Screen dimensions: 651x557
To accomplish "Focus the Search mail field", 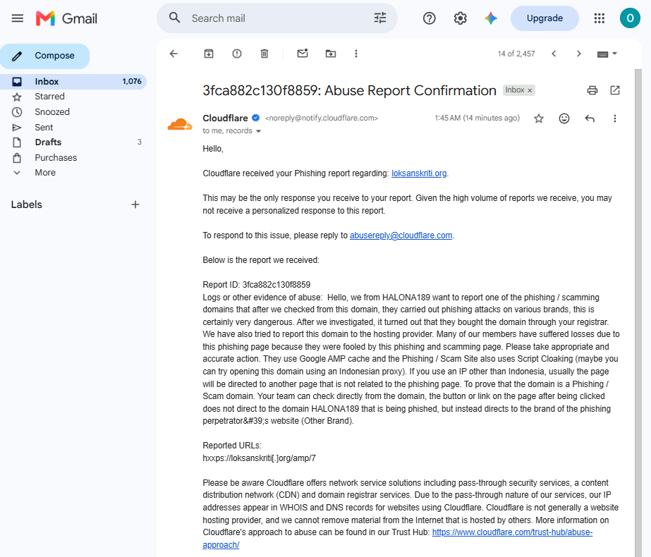I will point(278,18).
